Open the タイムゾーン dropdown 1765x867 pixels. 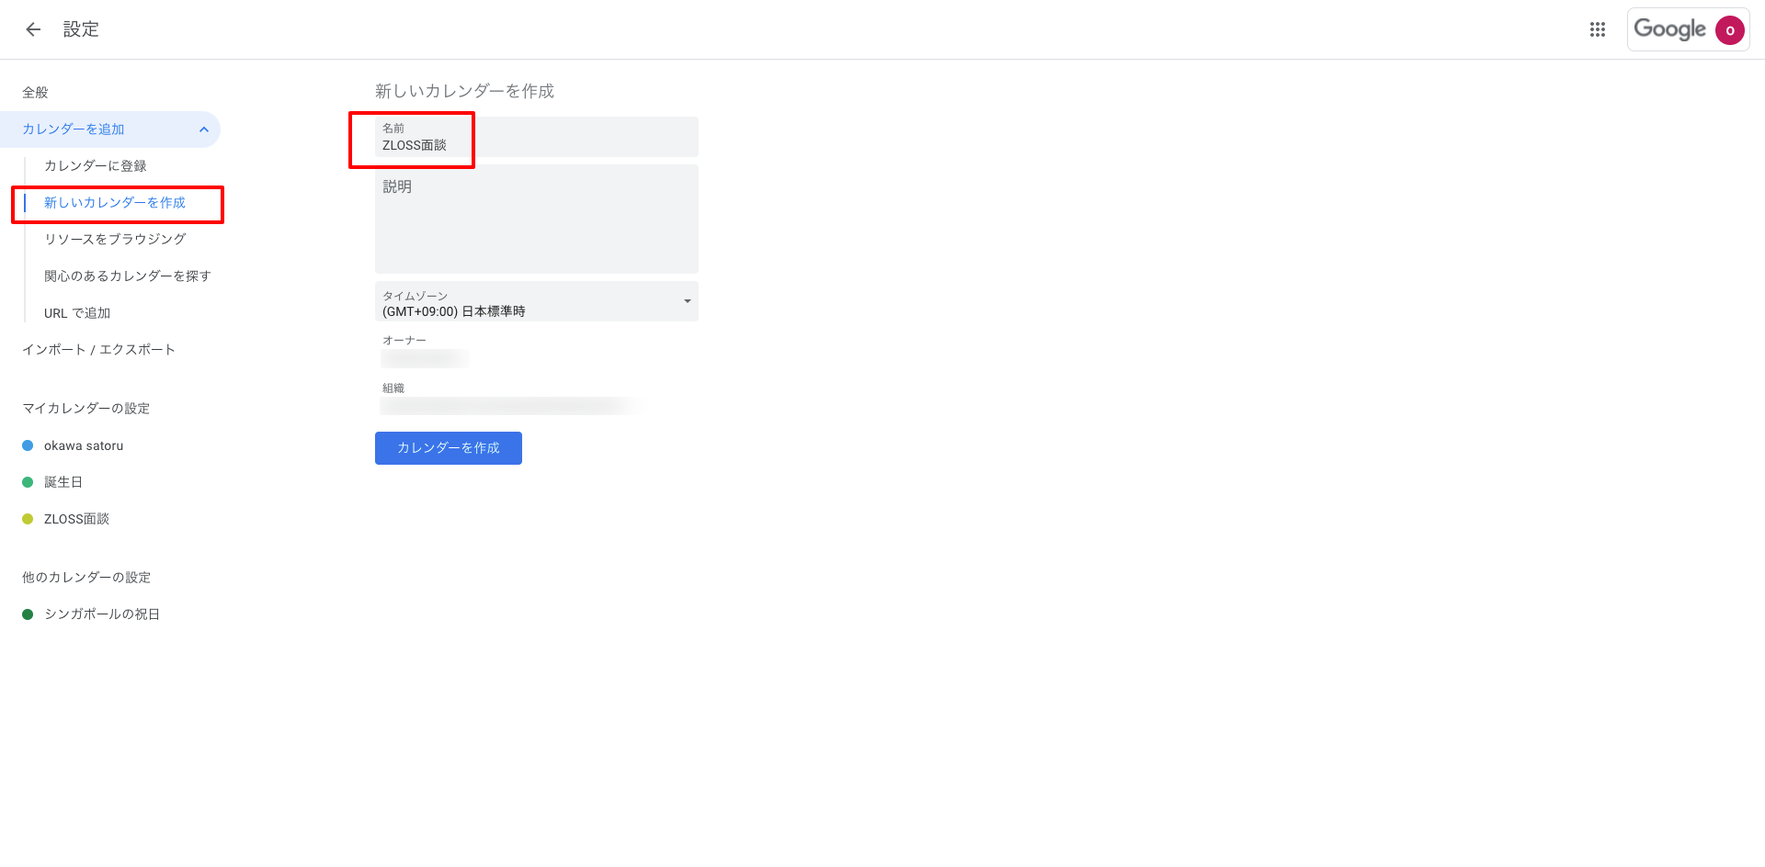[537, 302]
